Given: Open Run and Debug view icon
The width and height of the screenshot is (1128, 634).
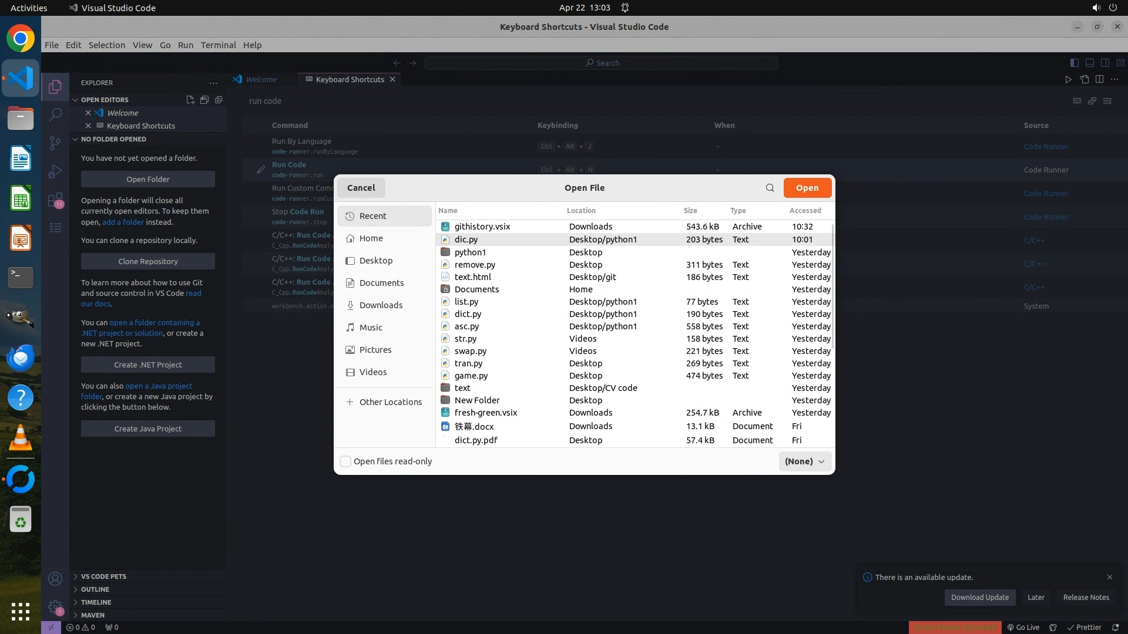Looking at the screenshot, I should [x=55, y=171].
